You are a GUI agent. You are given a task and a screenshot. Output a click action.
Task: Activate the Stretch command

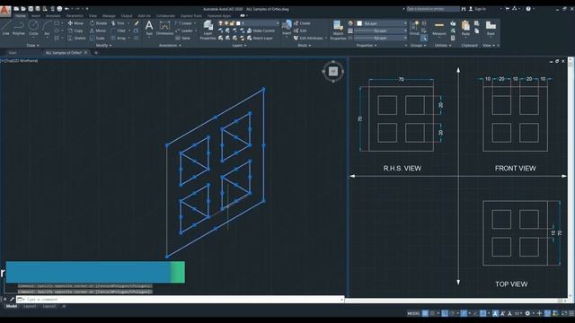[76, 38]
